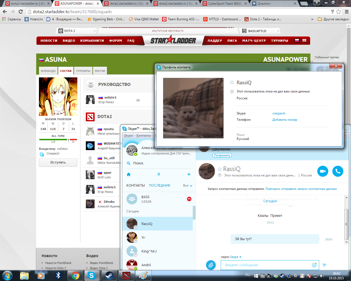Open the Steam taskbar icon
Viewport: 351px width, 281px height.
[x=109, y=276]
